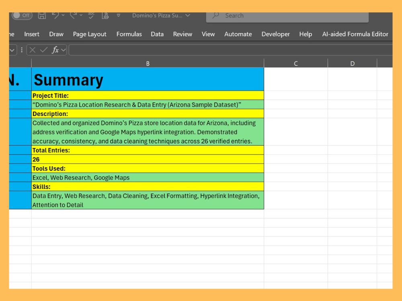Select the cell containing 26
This screenshot has width=402, height=301.
[148, 159]
